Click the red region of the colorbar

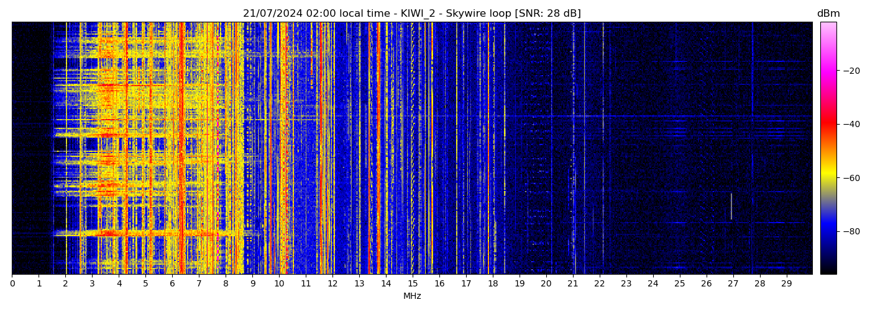click(828, 124)
